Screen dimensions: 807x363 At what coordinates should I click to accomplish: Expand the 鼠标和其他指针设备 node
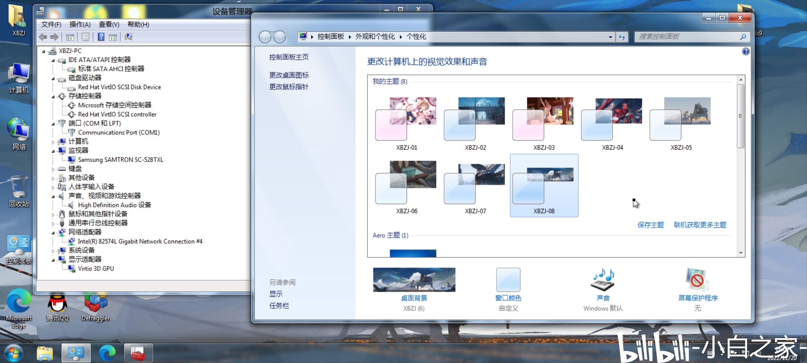[53, 215]
